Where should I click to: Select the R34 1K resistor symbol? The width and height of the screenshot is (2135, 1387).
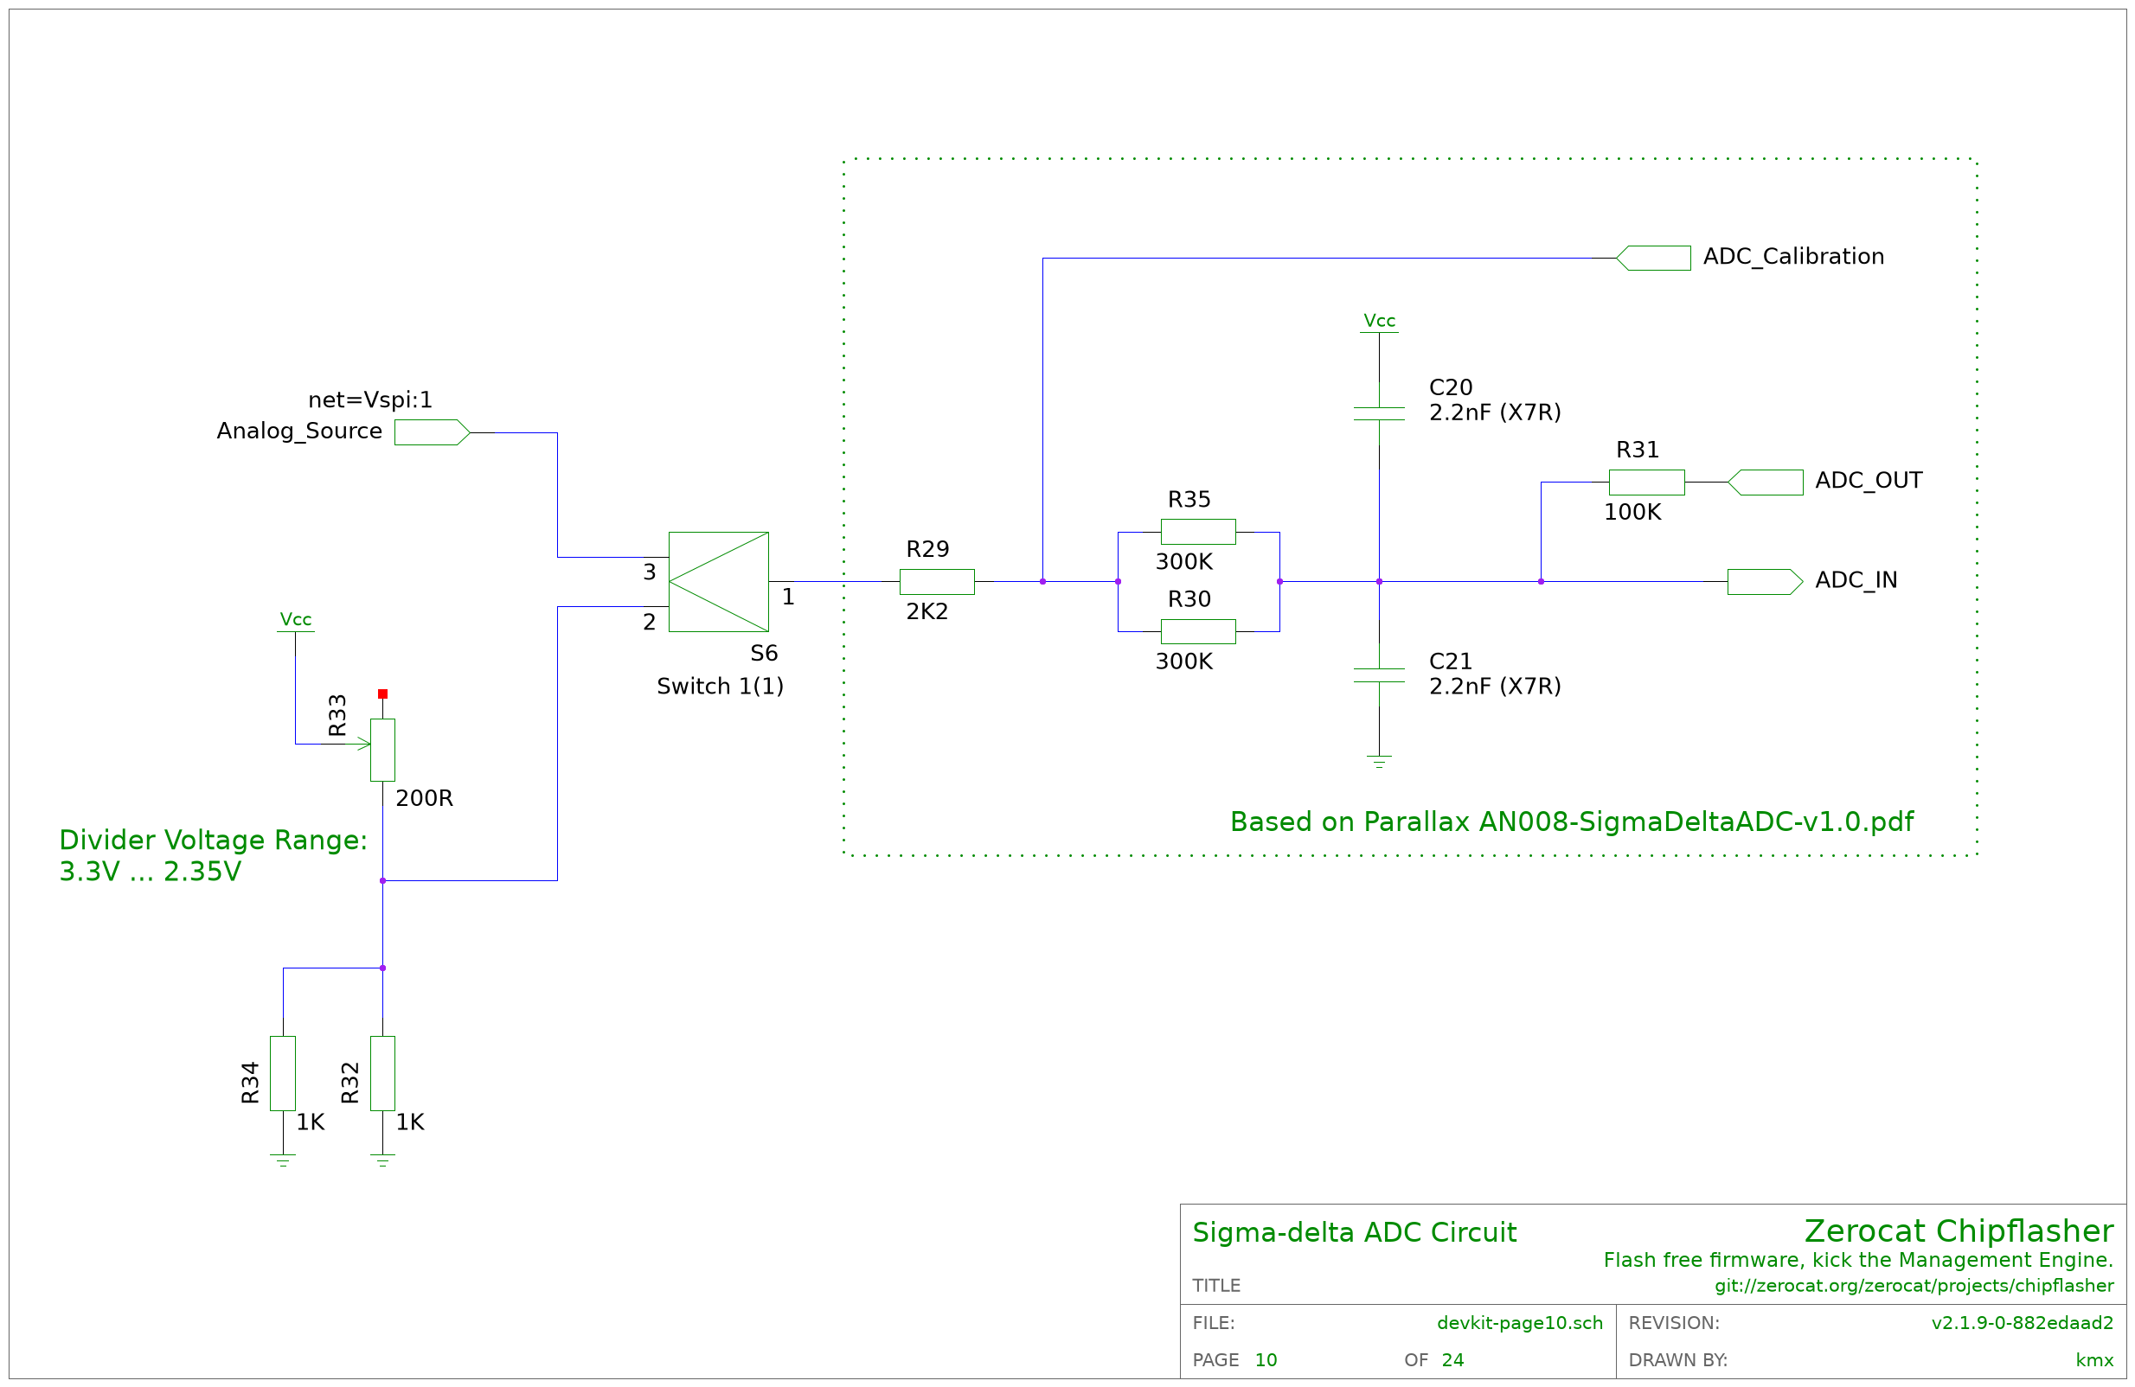point(283,1073)
